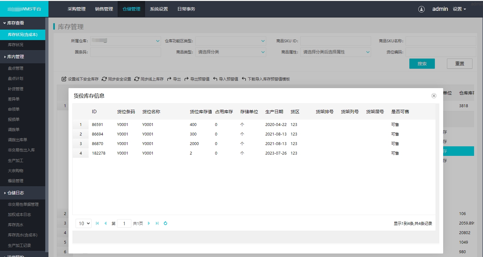Image resolution: width=483 pixels, height=257 pixels.
Task: Open 补货管理 sidebar item
Action: point(23,89)
